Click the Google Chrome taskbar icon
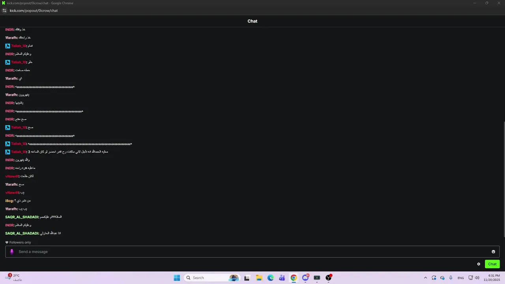This screenshot has width=505, height=284. tap(294, 278)
